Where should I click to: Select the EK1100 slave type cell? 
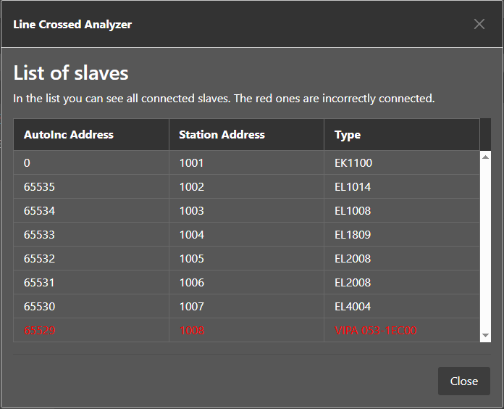(353, 163)
